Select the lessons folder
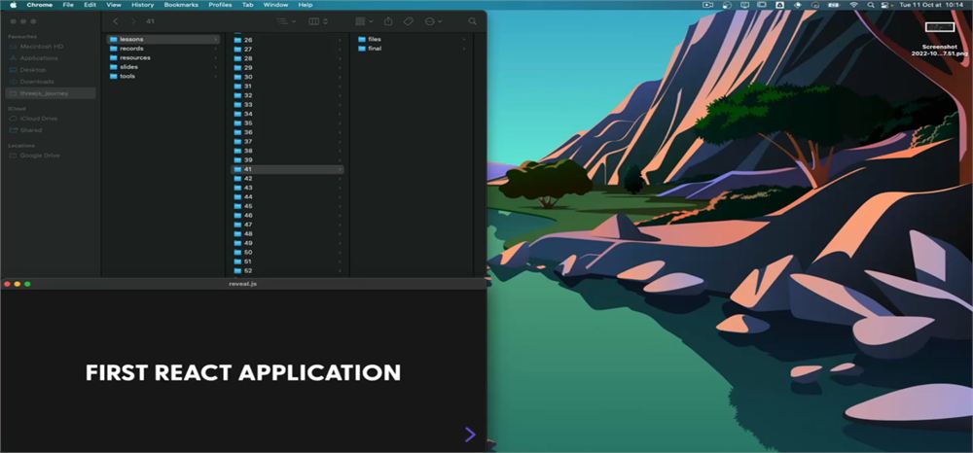This screenshot has height=453, width=973. click(162, 39)
